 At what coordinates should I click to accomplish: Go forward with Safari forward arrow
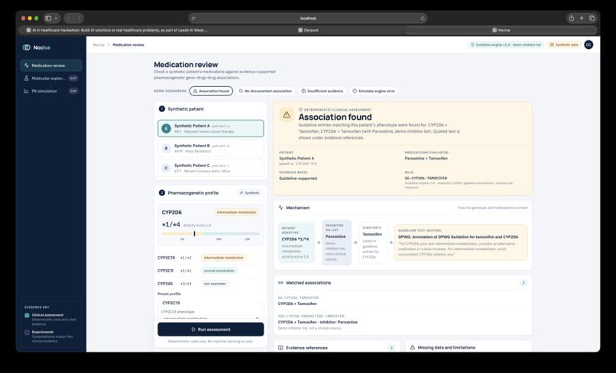click(79, 18)
